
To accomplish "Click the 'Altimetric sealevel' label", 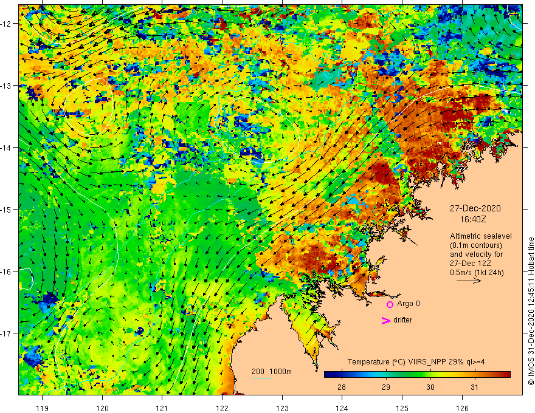I will [481, 236].
